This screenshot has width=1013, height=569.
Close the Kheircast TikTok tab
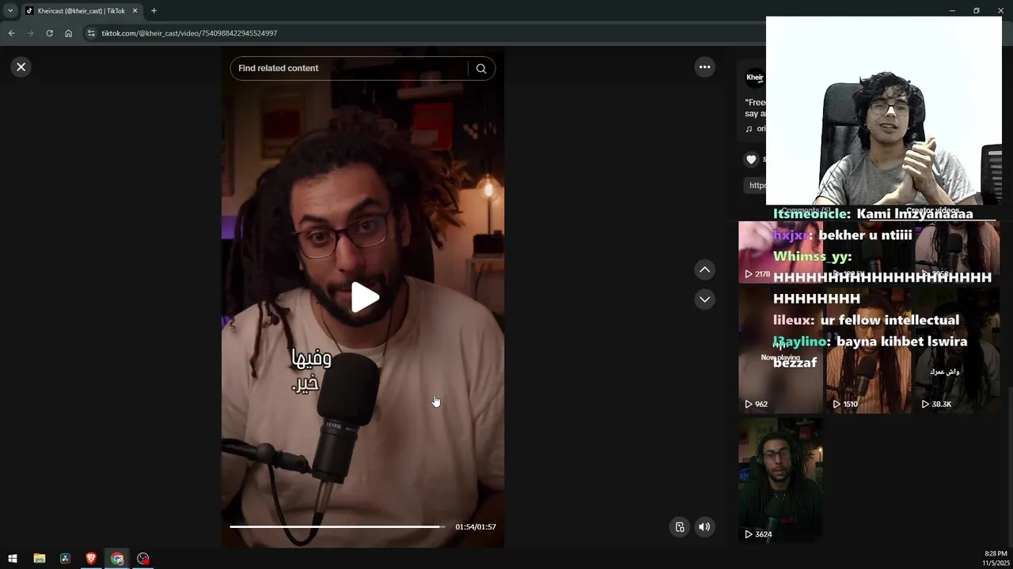(x=135, y=11)
